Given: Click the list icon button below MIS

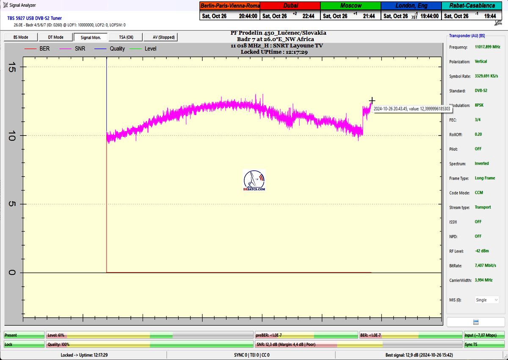Looking at the screenshot, I should [x=475, y=322].
